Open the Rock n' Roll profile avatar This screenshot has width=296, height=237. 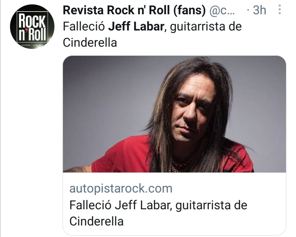[x=32, y=26]
